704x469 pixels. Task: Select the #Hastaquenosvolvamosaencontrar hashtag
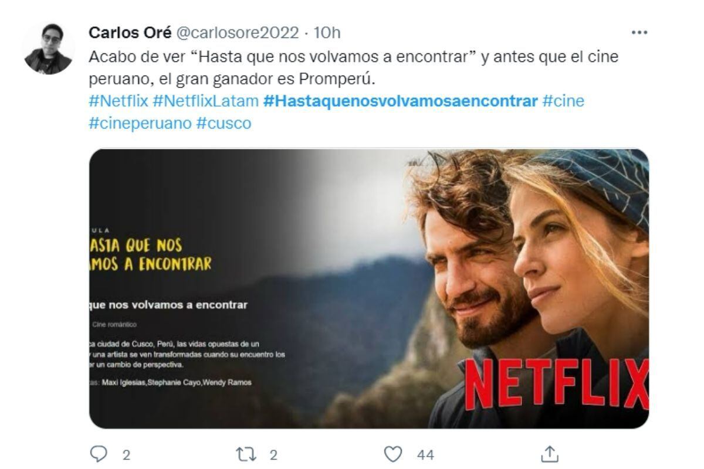click(401, 101)
